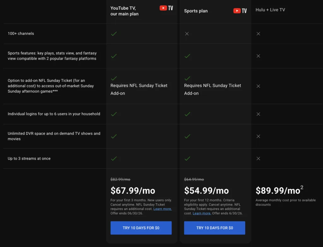The image size is (323, 247).
Task: Click the $54.99/mo price
Action: click(206, 191)
